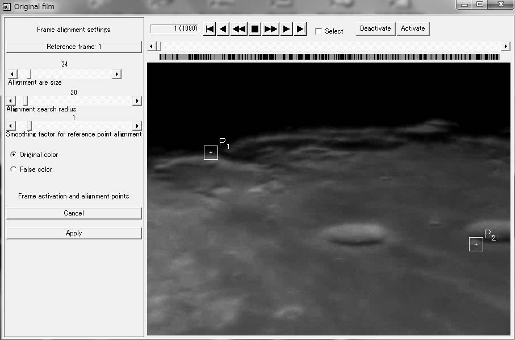
Task: Stop film playback
Action: [x=255, y=29]
